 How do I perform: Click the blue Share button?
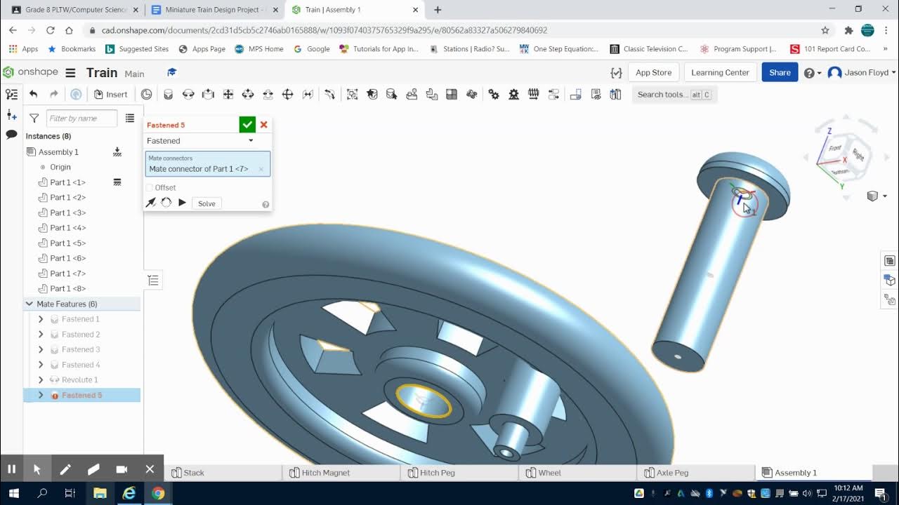click(780, 72)
